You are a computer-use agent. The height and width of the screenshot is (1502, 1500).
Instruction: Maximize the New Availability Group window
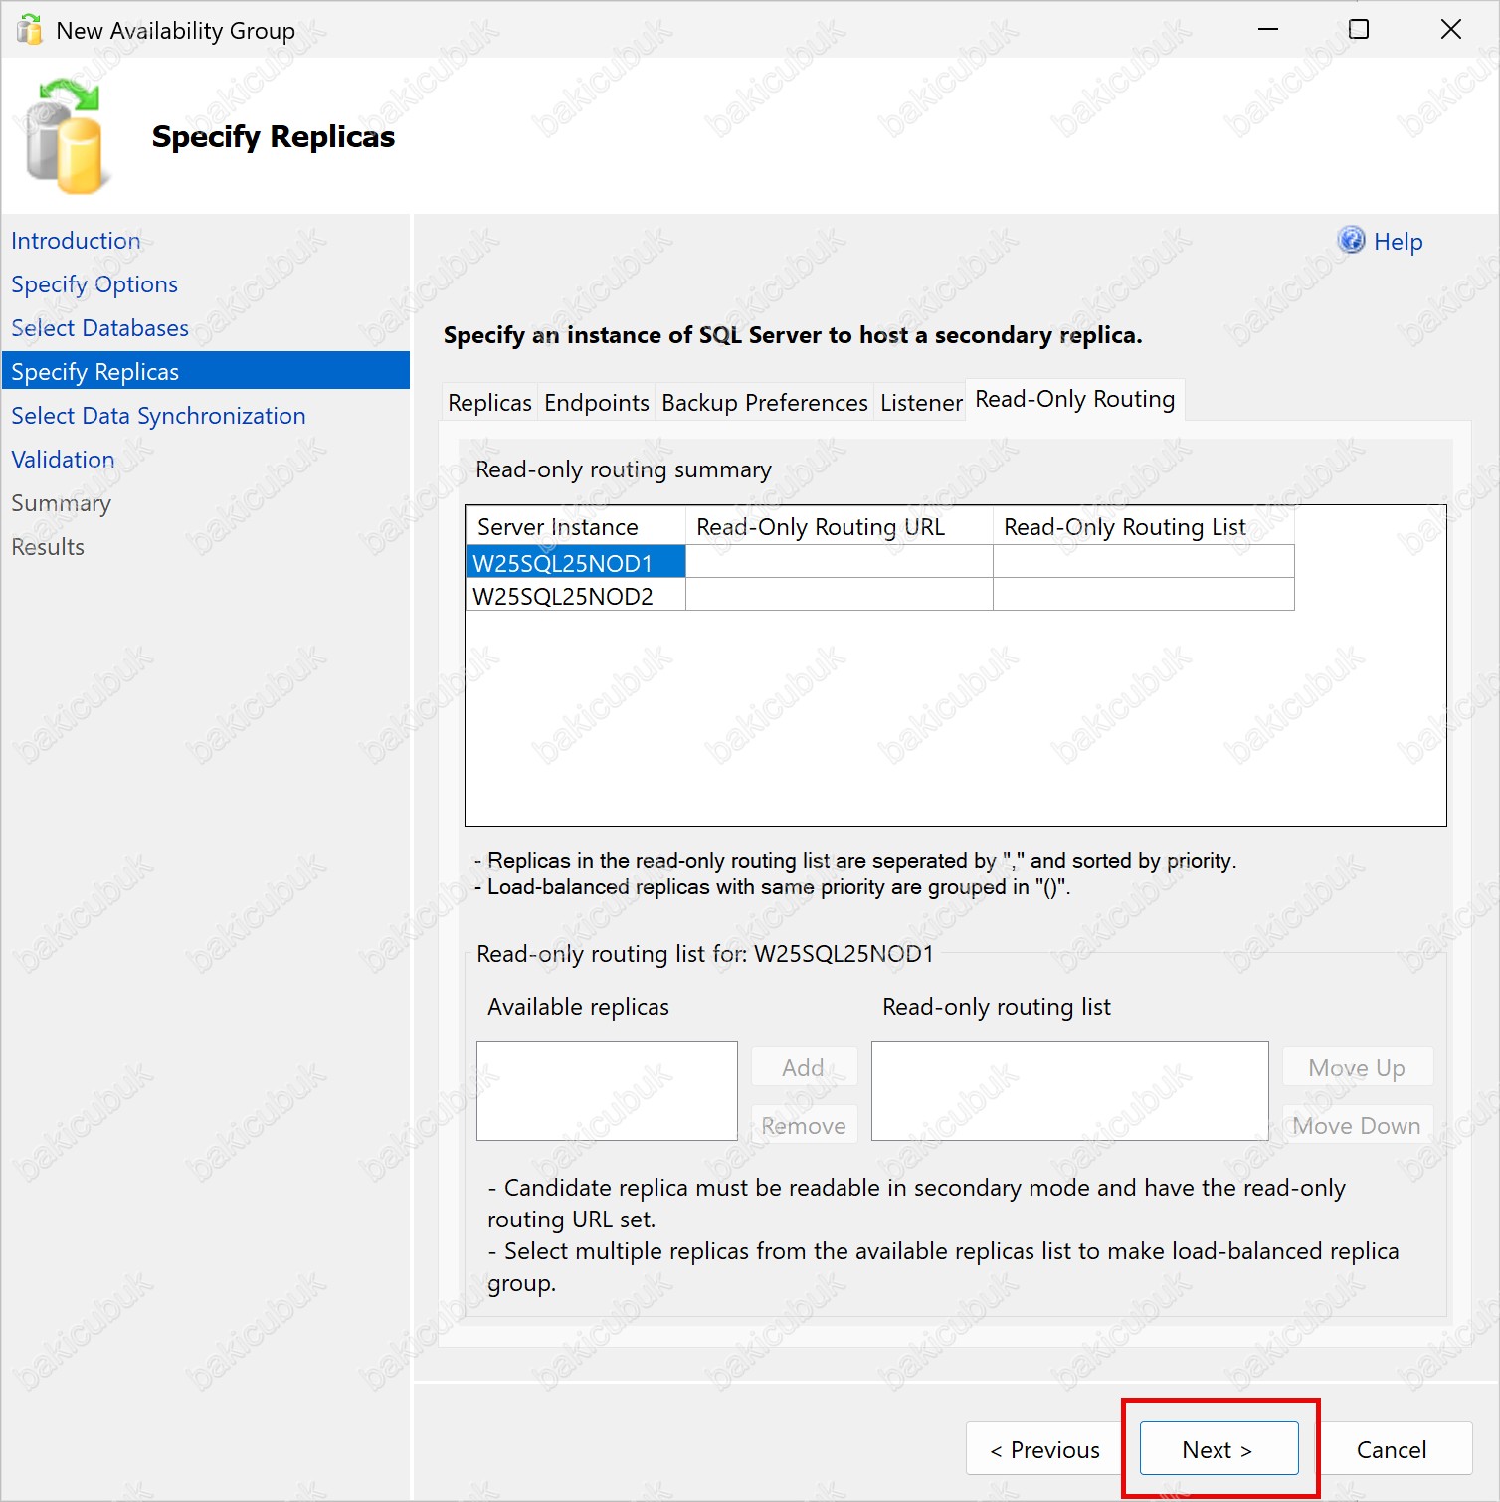point(1358,30)
